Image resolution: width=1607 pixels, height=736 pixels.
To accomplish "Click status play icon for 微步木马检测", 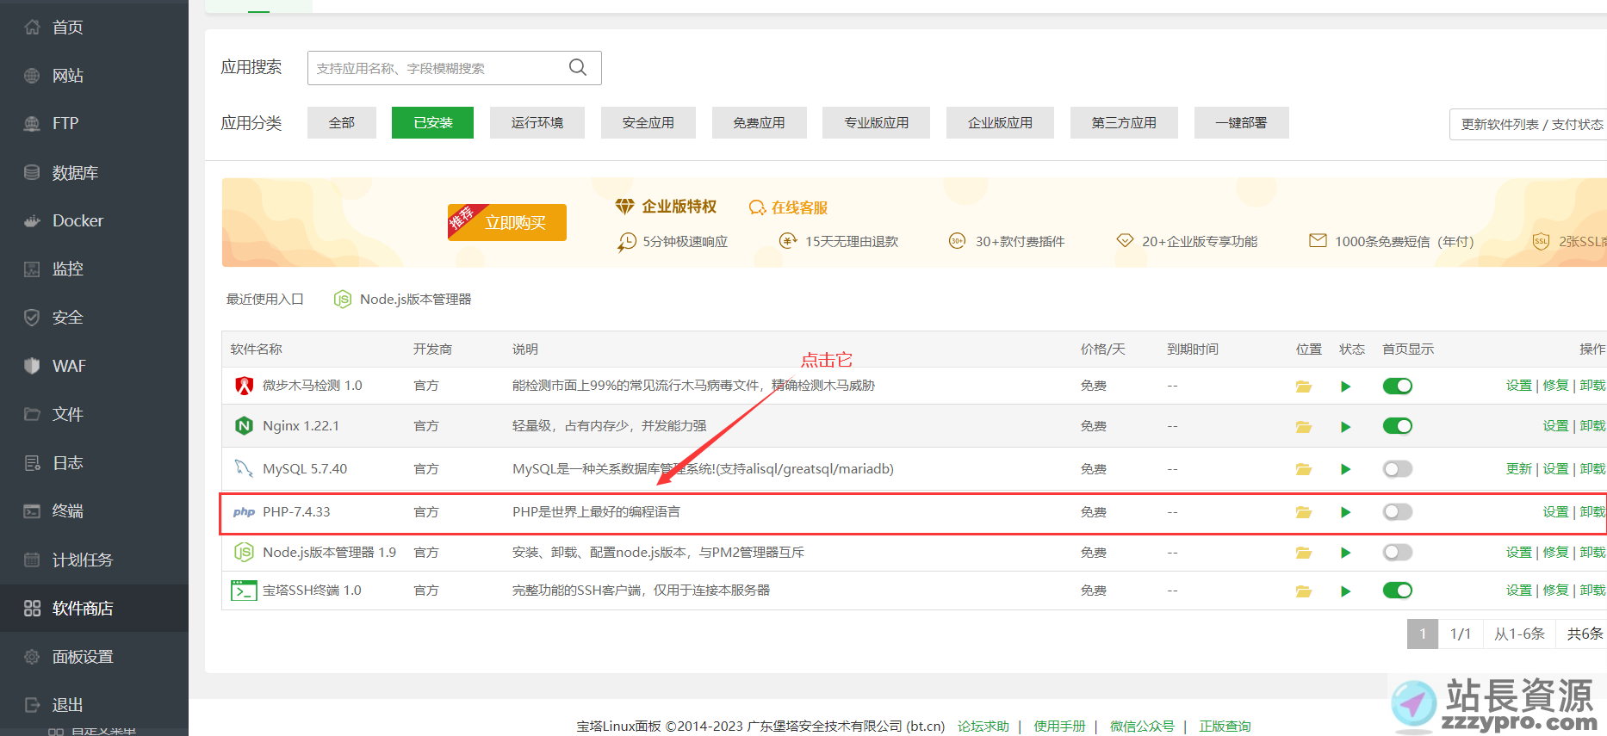I will click(1345, 387).
